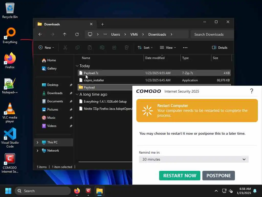Open notifications bell in taskbar
Viewport: 262px width, 197px height.
[255, 191]
